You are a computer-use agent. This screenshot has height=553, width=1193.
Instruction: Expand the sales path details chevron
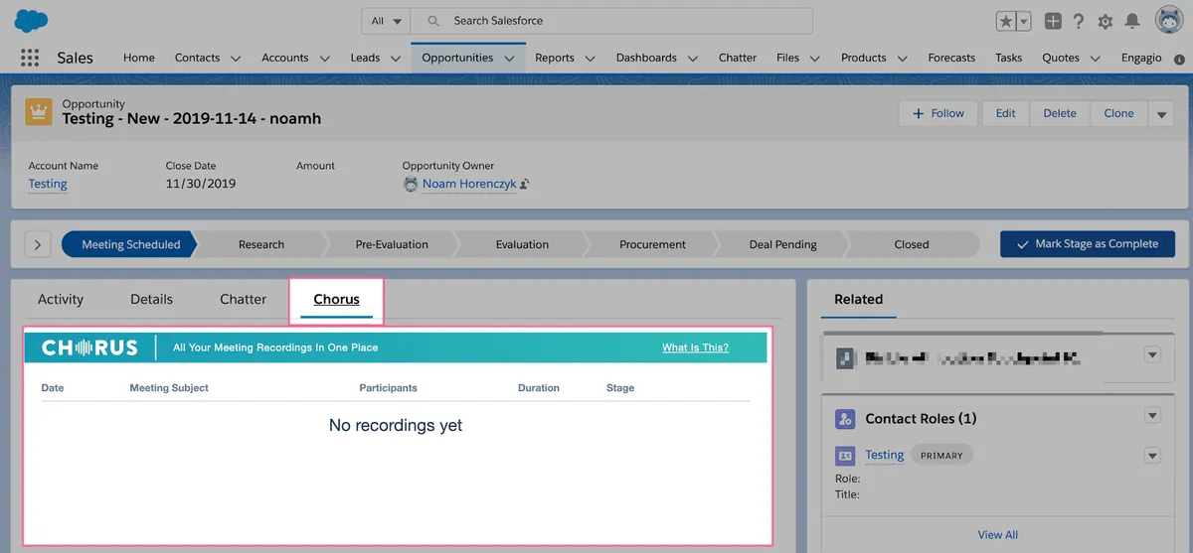[38, 244]
